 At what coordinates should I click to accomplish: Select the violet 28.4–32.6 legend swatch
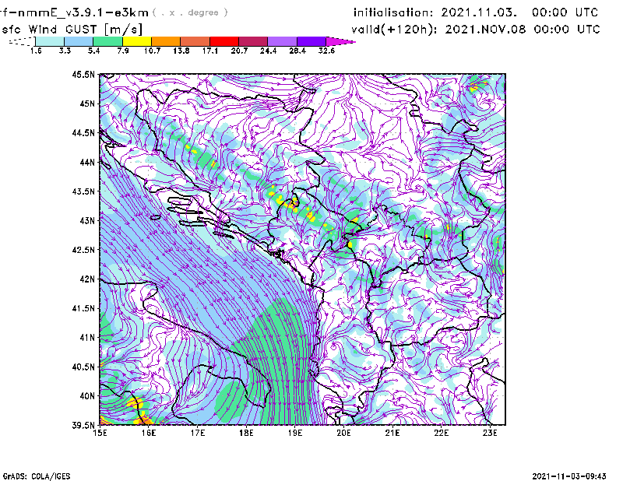pyautogui.click(x=311, y=41)
